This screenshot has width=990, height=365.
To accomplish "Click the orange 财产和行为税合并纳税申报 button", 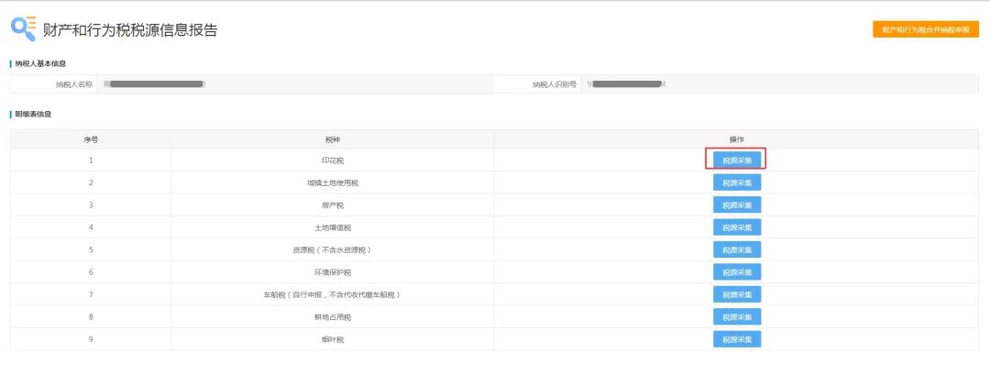I will tap(926, 29).
